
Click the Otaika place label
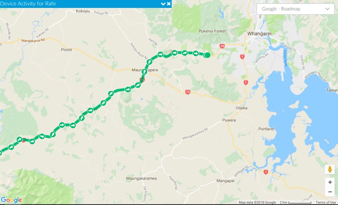[x=242, y=108]
